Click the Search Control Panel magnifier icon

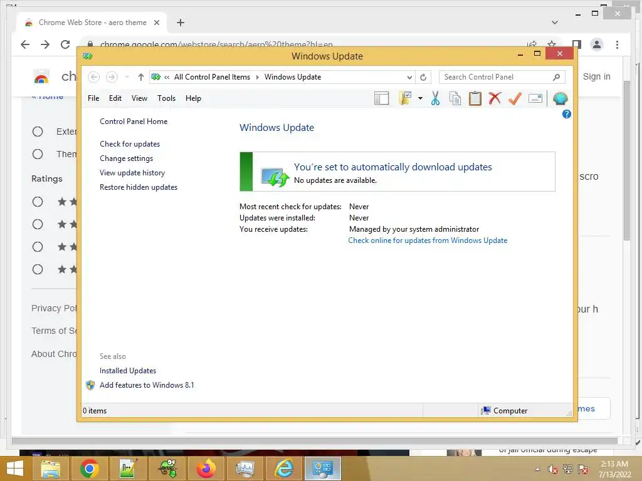[556, 77]
